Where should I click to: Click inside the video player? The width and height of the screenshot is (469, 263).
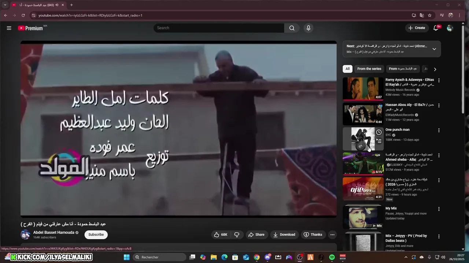coord(178,129)
